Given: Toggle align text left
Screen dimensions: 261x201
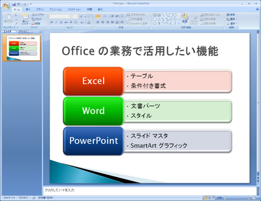Looking at the screenshot, I should [x=98, y=22].
